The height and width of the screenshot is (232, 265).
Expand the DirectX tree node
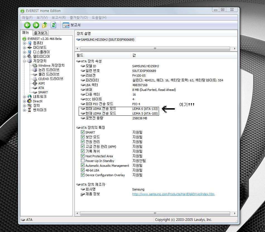(x=25, y=101)
